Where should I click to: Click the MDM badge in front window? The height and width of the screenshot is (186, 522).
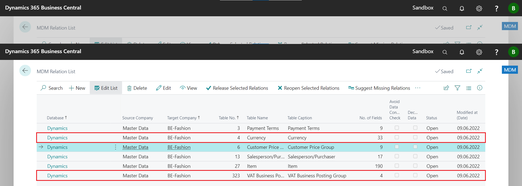(x=510, y=70)
